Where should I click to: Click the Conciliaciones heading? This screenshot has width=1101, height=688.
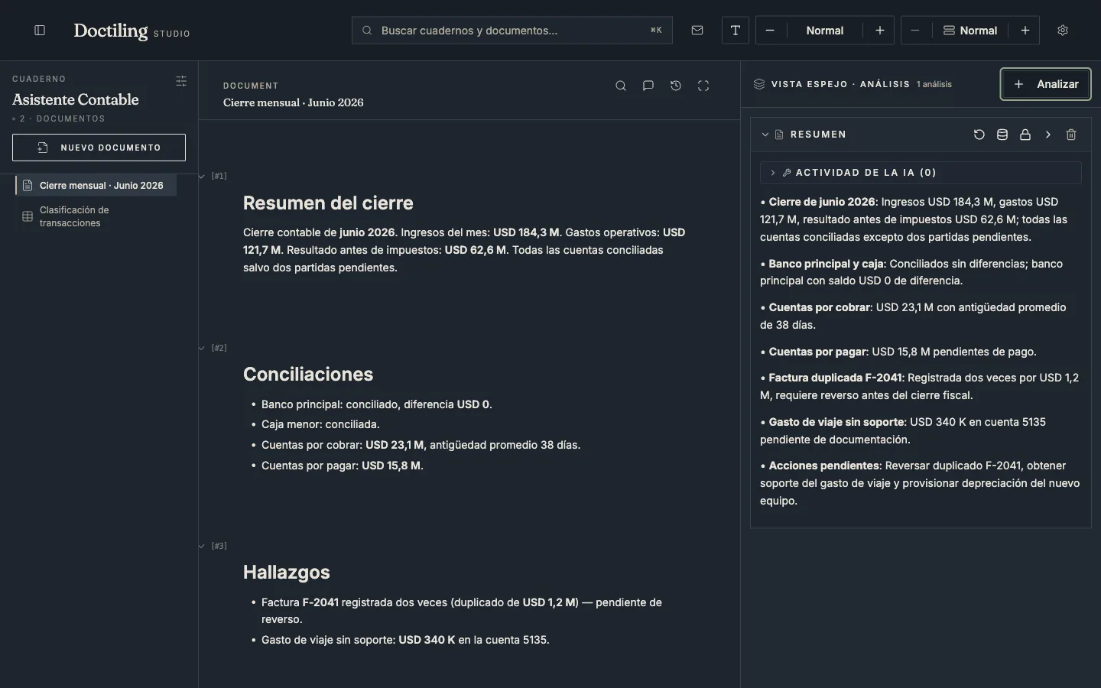[x=308, y=375]
